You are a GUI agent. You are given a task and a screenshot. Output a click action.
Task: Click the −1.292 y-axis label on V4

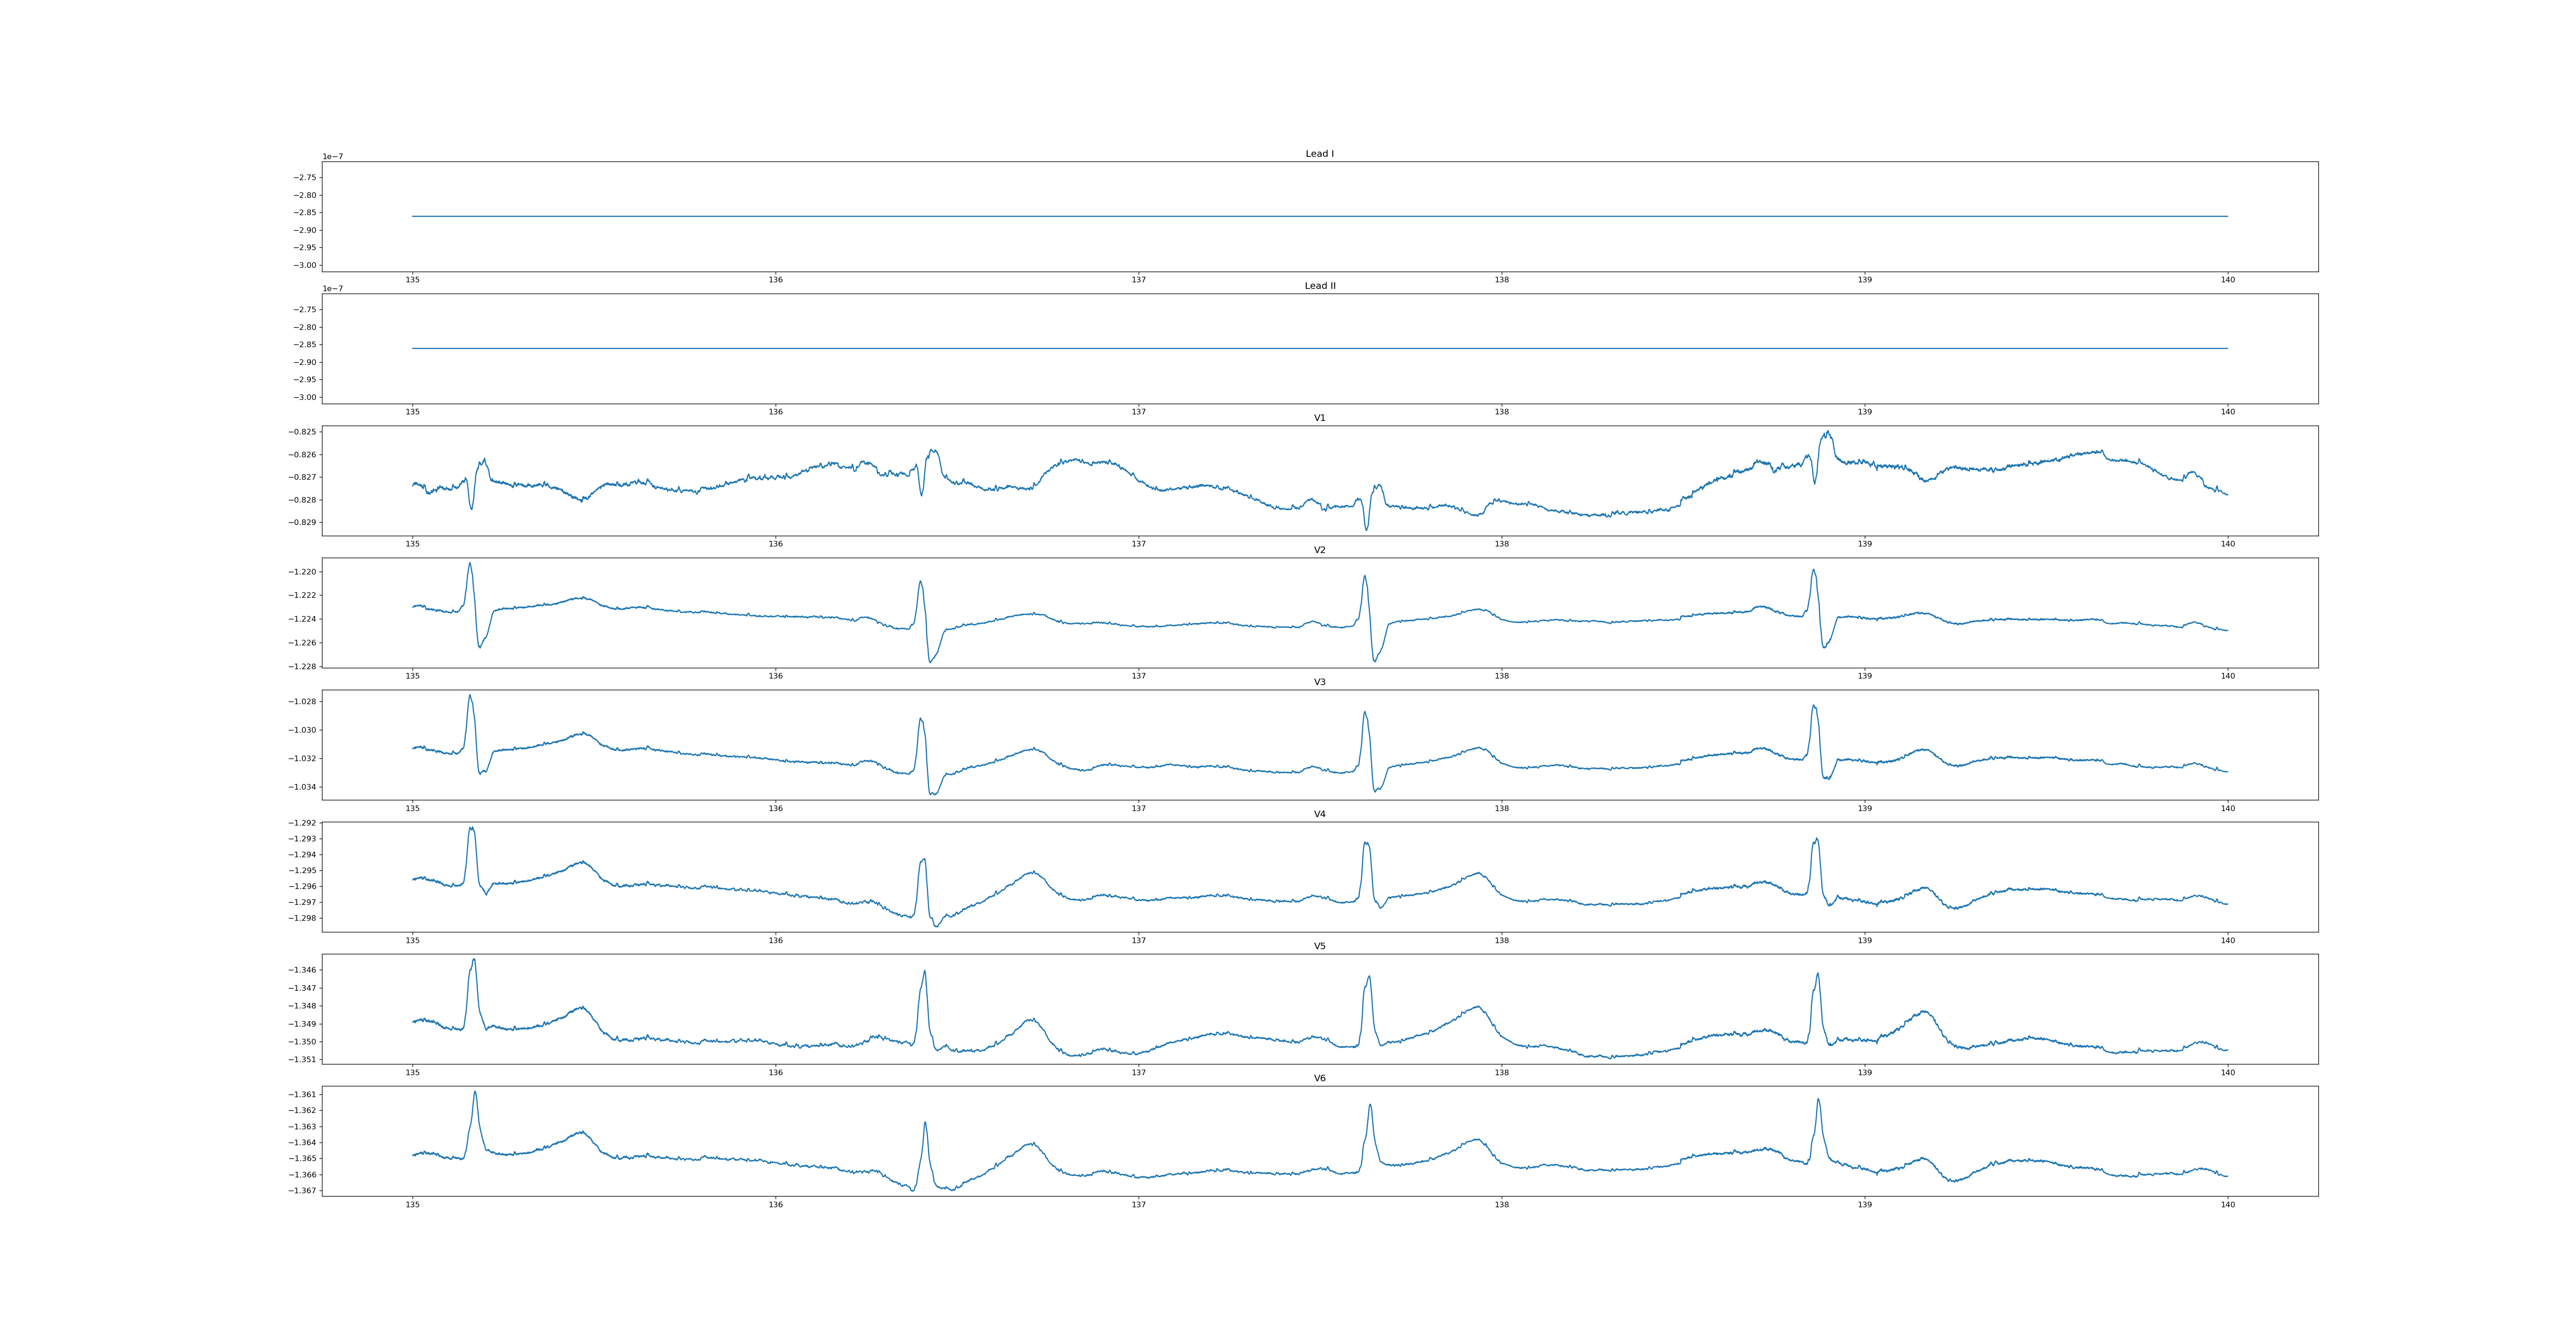(303, 823)
